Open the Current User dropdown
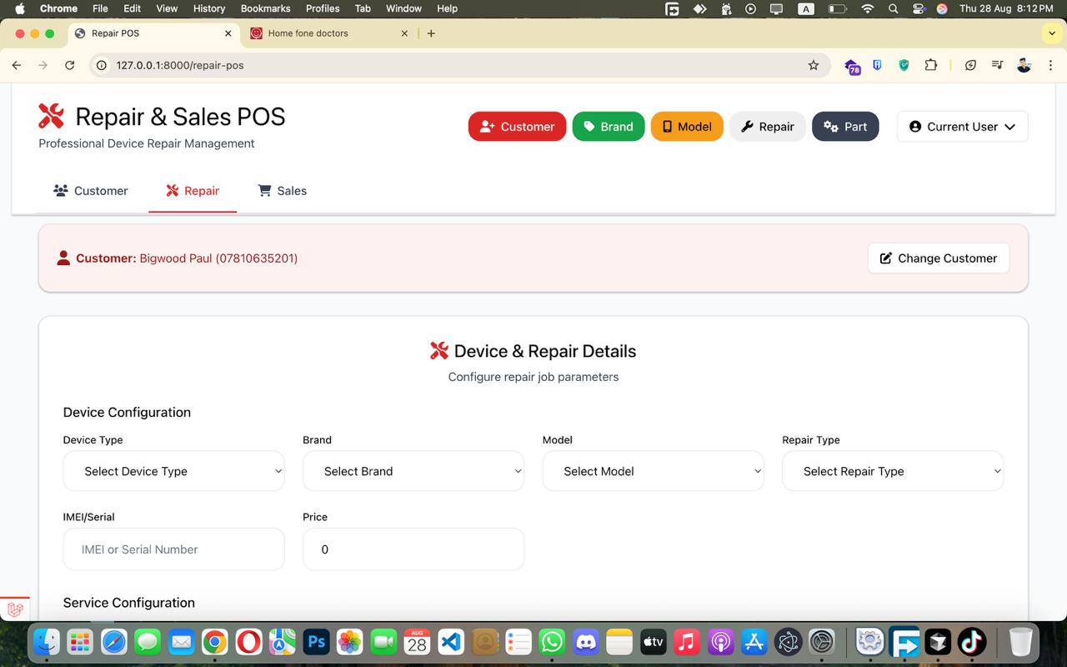 coord(962,127)
